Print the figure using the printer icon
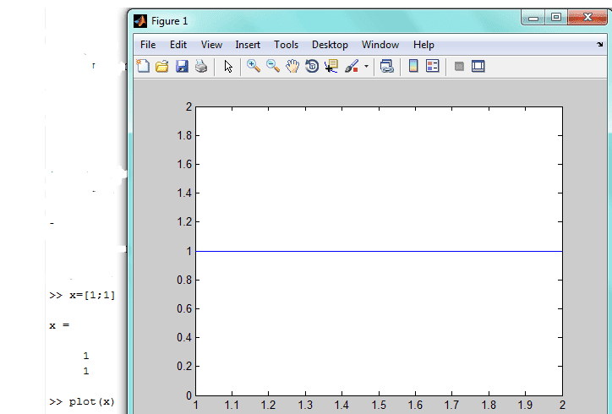The image size is (612, 414). (201, 67)
